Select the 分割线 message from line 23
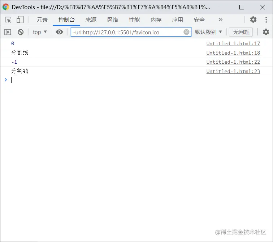273x242 pixels. coord(19,71)
